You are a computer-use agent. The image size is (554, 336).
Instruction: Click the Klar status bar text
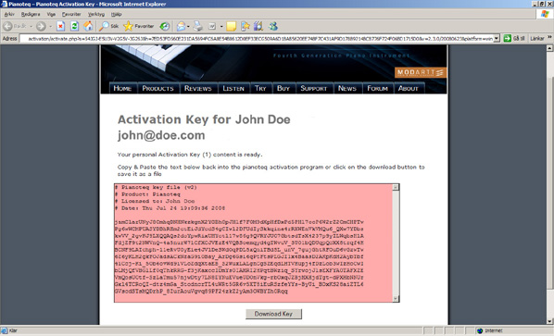coord(13,330)
